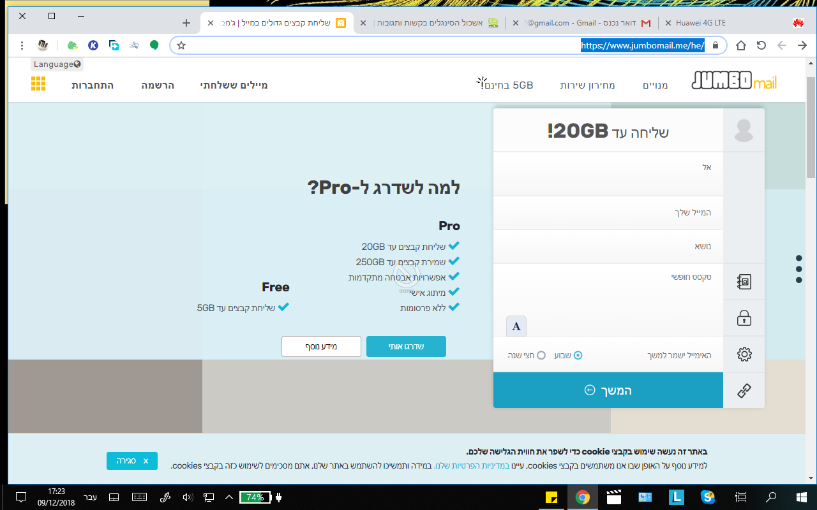Viewport: 817px width, 510px height.
Task: Select the 'חצי שנה' storage duration radio
Action: tap(541, 355)
